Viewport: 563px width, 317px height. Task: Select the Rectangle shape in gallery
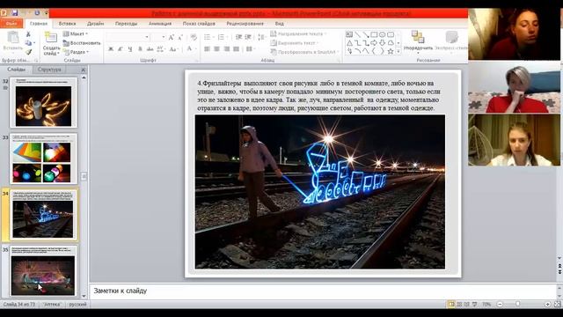374,34
